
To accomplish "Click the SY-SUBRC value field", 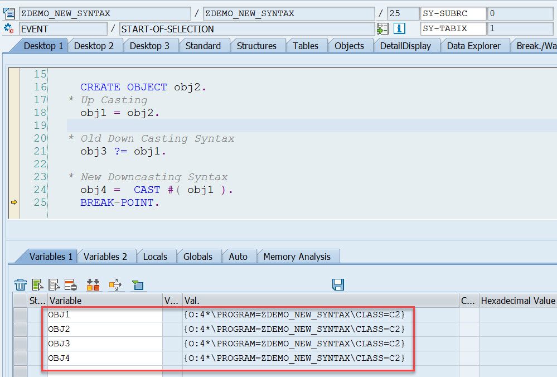I will pyautogui.click(x=521, y=13).
